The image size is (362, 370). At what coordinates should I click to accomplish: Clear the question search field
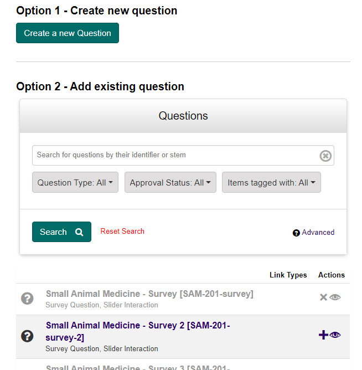pos(325,156)
